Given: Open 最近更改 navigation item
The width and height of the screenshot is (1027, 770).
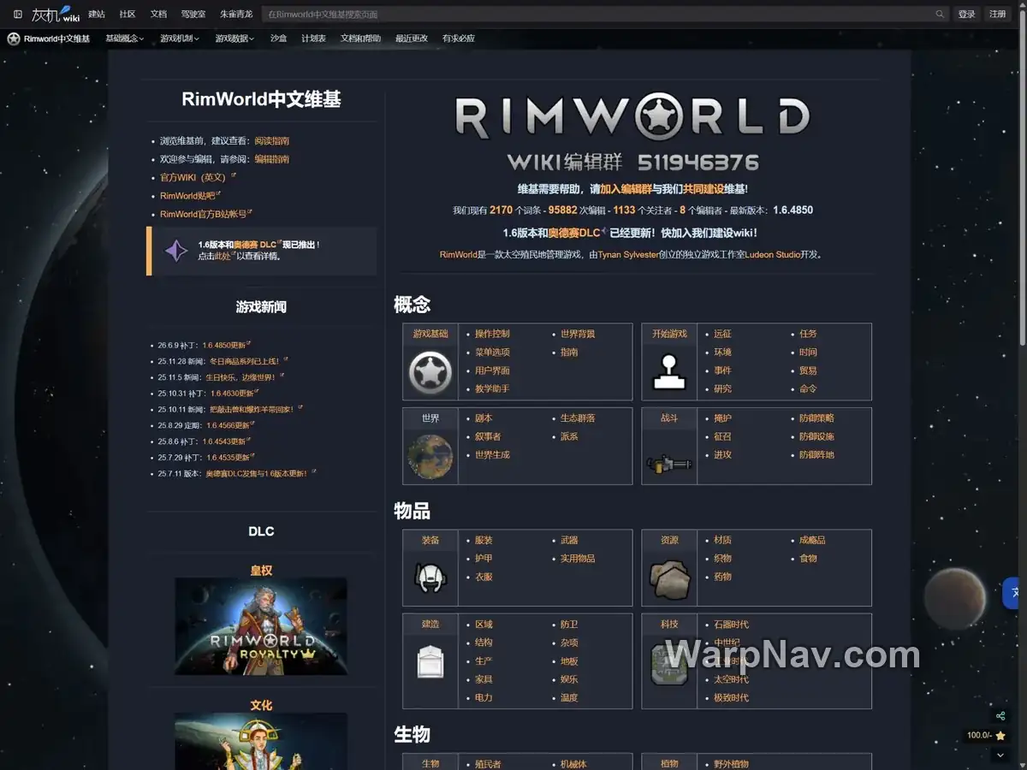Looking at the screenshot, I should click(412, 38).
